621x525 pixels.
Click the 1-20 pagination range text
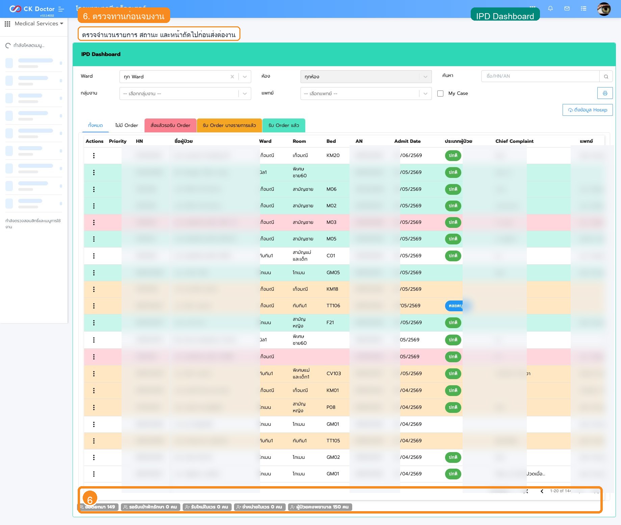[x=560, y=491]
